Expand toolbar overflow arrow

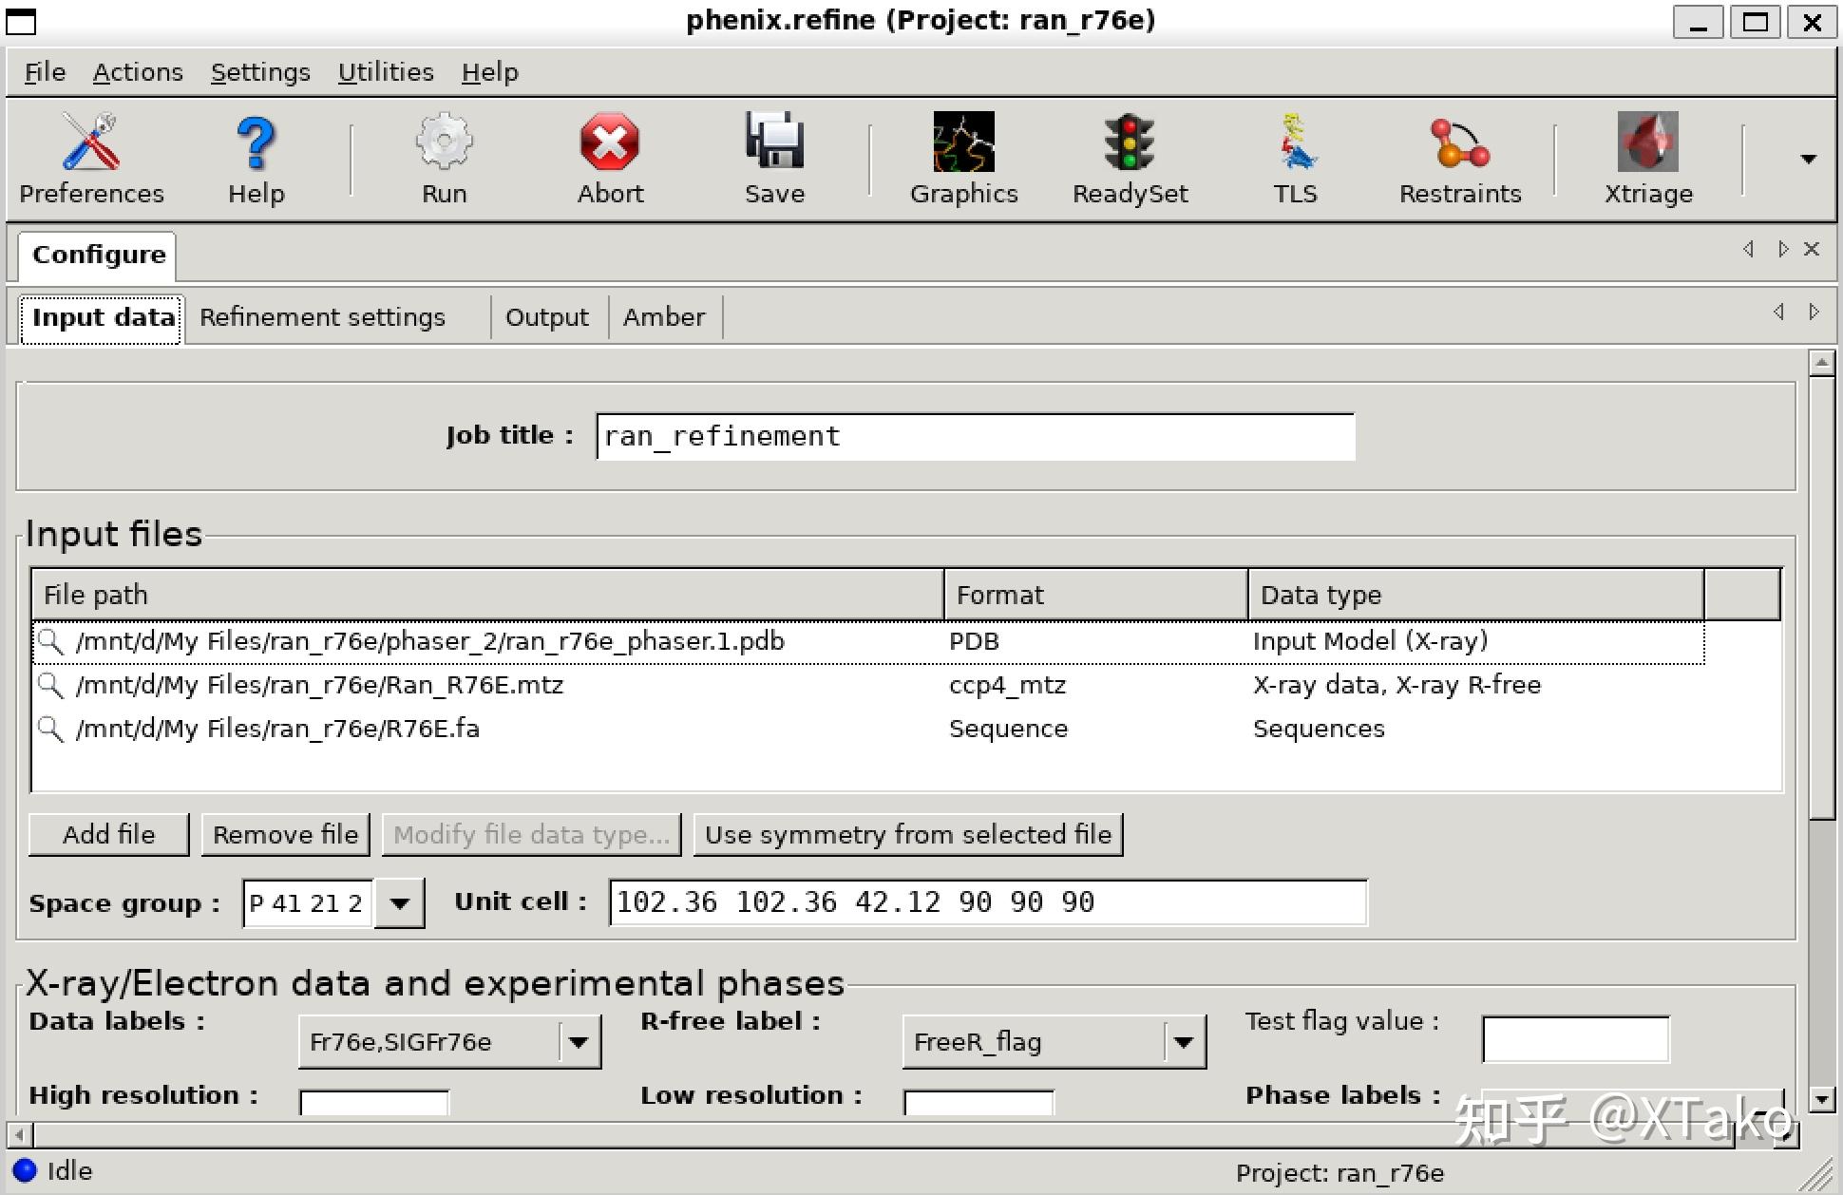pyautogui.click(x=1809, y=160)
